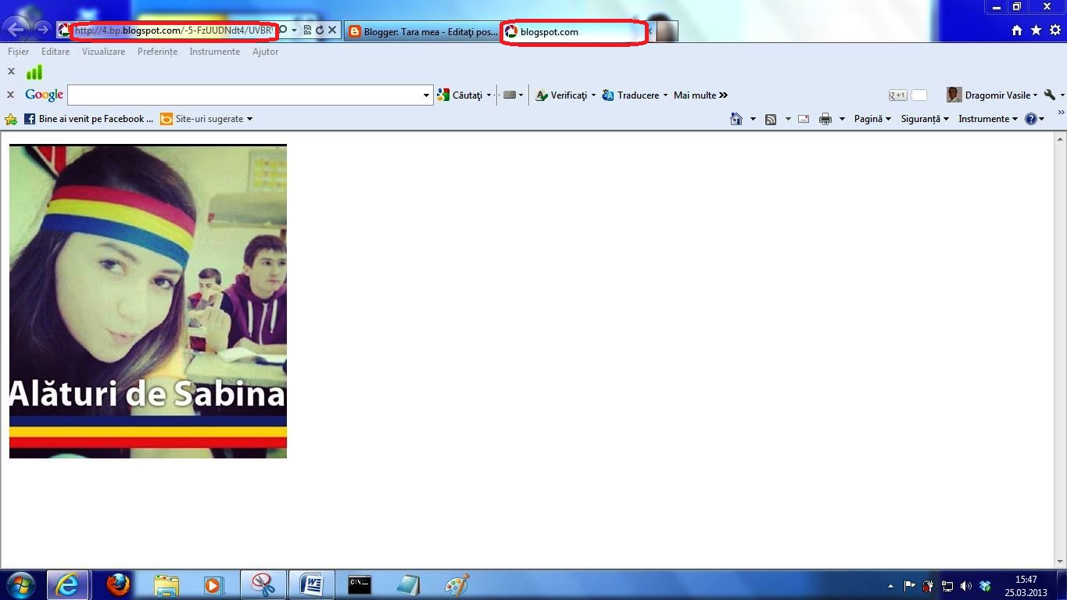Screen dimensions: 1067x600
Task: Open Favorites with the star icon
Action: pyautogui.click(x=1037, y=31)
